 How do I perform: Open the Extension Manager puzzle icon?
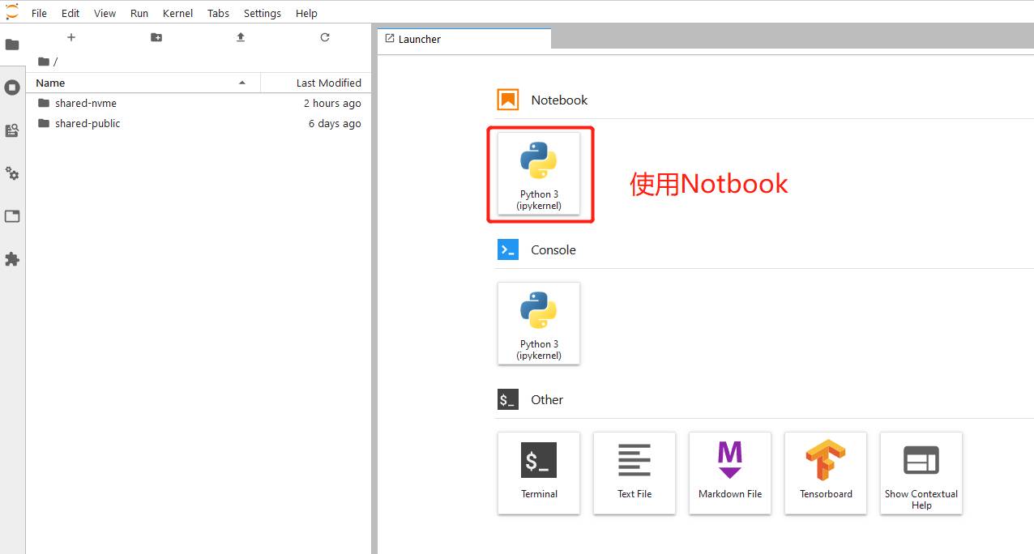(12, 259)
